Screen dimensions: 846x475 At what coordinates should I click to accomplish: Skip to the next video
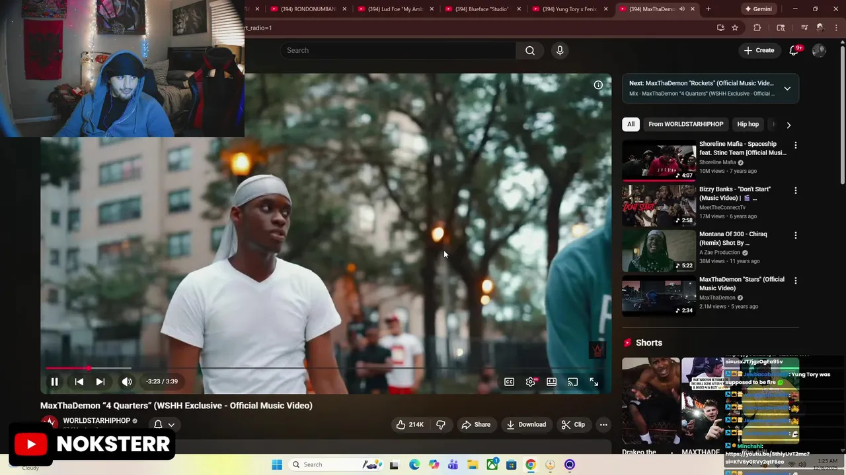point(100,381)
